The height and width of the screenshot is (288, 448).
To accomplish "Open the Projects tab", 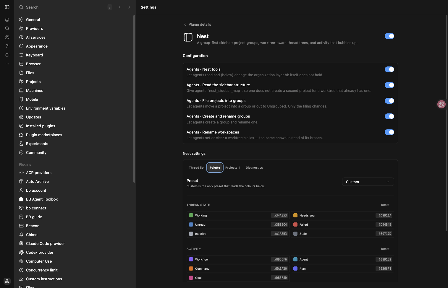I will click(x=233, y=167).
